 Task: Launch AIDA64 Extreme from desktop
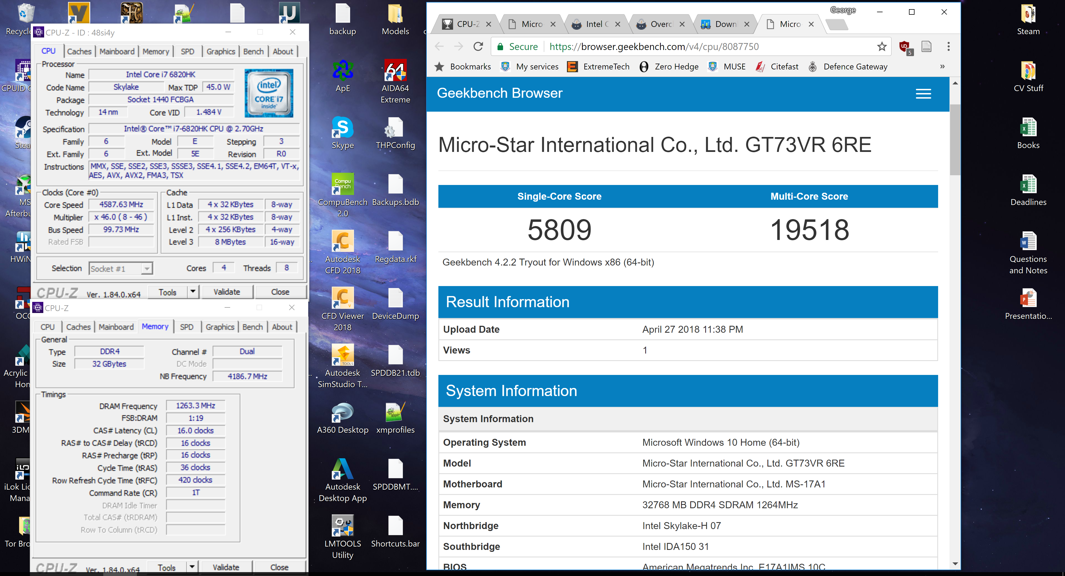[395, 81]
